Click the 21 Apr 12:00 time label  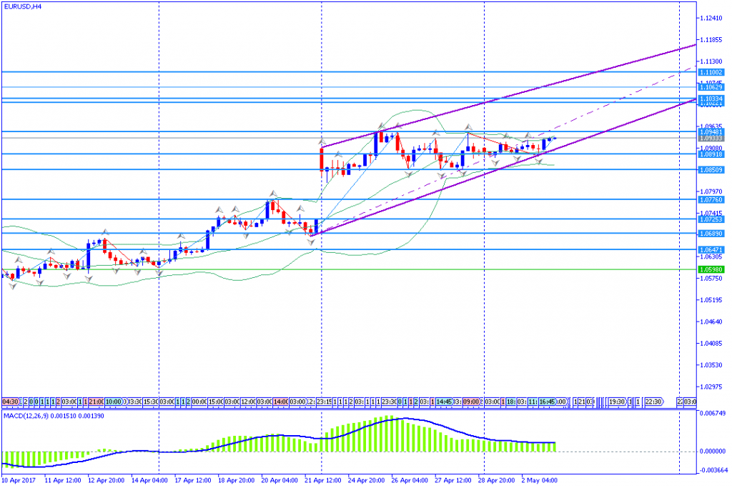click(323, 480)
